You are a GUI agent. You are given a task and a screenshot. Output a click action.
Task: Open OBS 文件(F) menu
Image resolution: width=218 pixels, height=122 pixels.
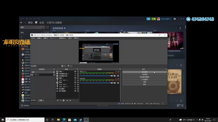pyautogui.click(x=33, y=38)
